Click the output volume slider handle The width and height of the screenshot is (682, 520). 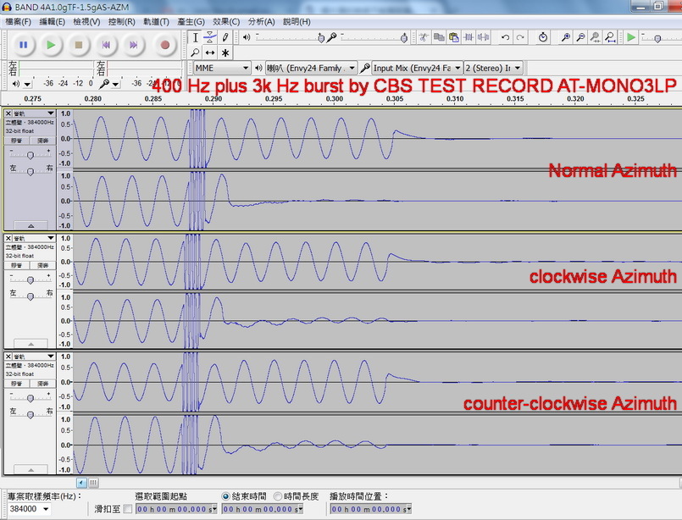tap(321, 38)
